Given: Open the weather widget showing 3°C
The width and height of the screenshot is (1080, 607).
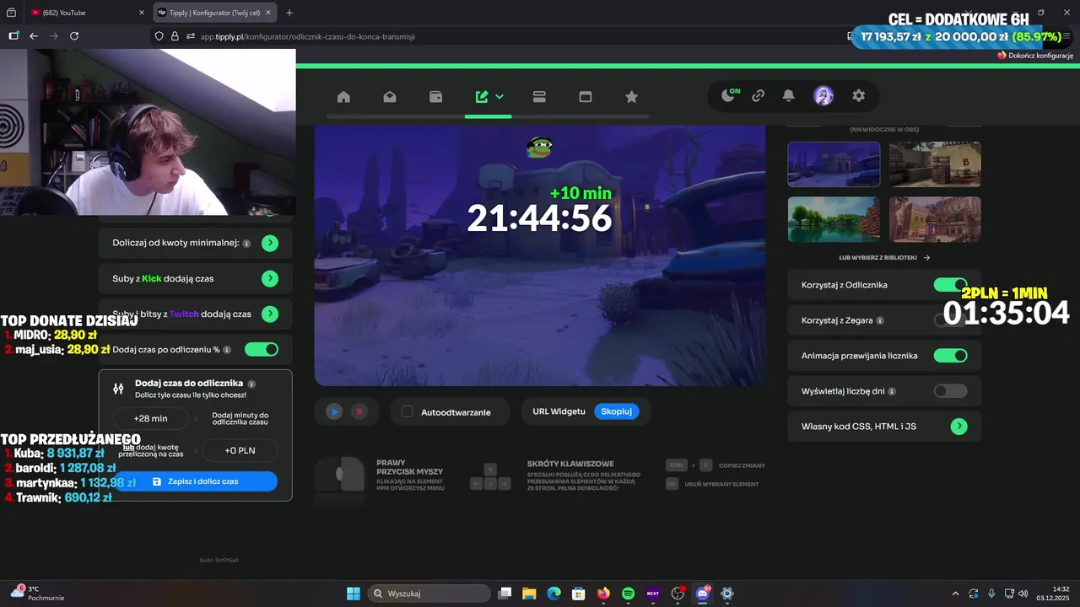Looking at the screenshot, I should tap(36, 594).
